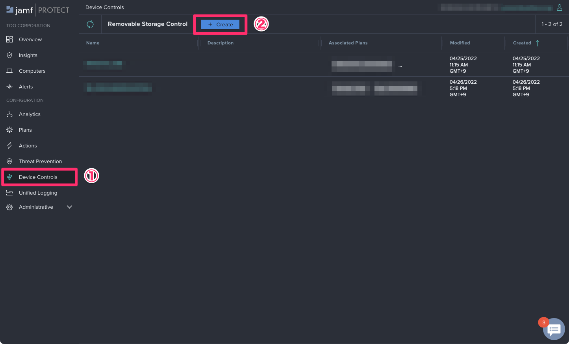Click the Device Controls USB icon
569x344 pixels.
tap(9, 177)
